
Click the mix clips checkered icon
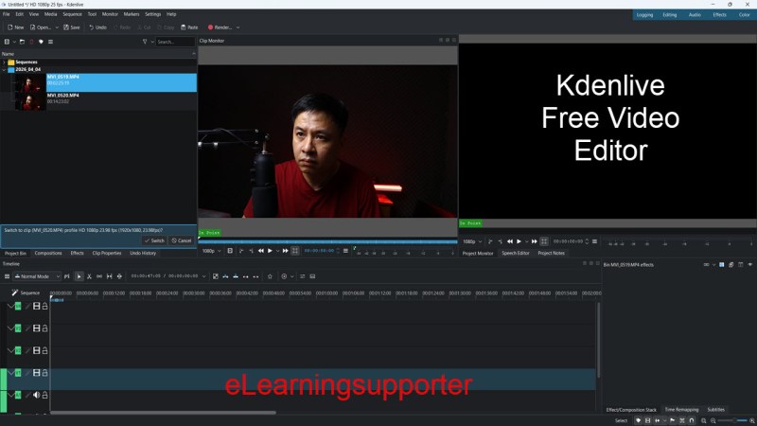click(x=216, y=276)
